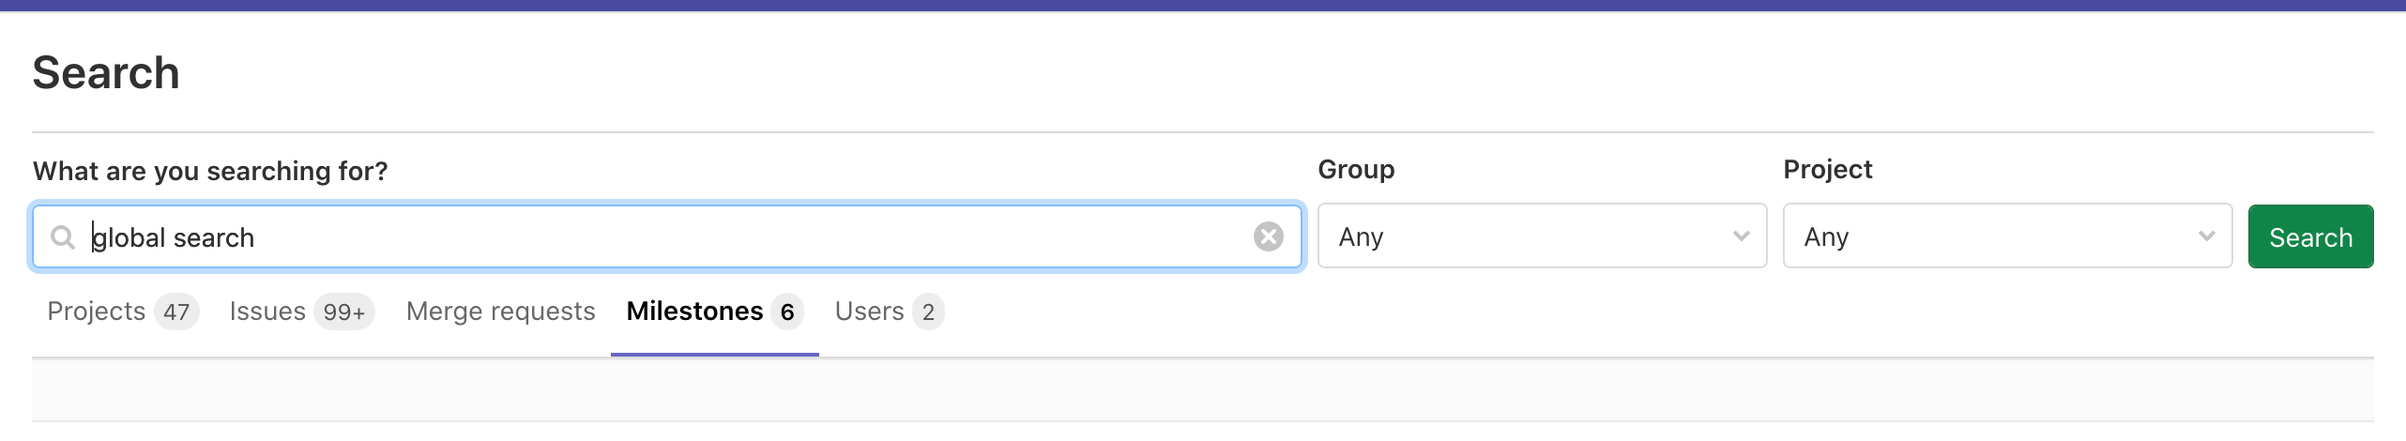Viewport: 2406px width, 441px height.
Task: Switch to the Projects results tab
Action: coord(97,312)
